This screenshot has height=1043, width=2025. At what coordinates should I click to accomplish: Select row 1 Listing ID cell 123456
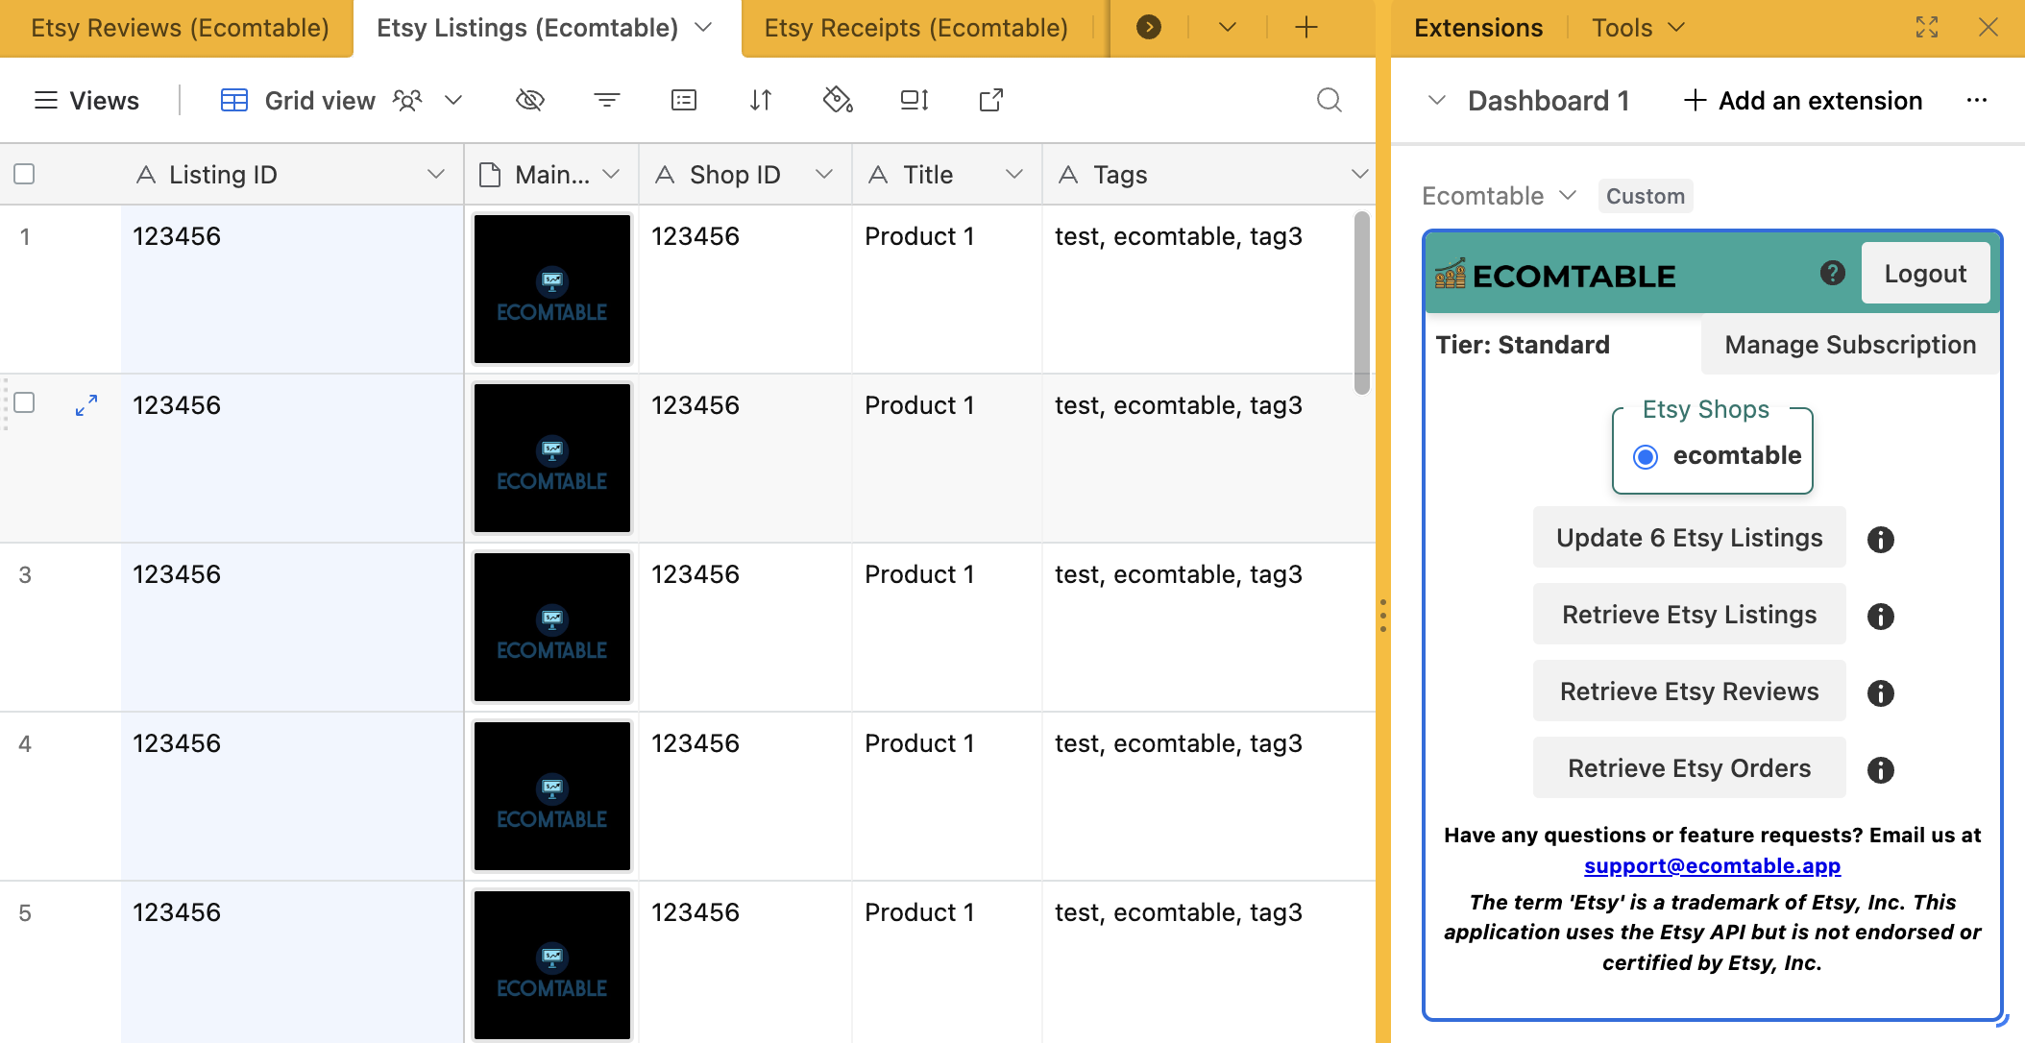tap(292, 289)
